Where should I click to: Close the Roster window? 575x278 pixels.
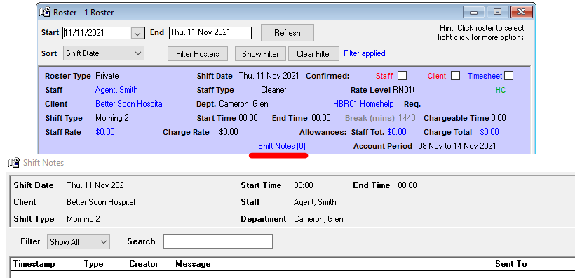[x=522, y=12]
